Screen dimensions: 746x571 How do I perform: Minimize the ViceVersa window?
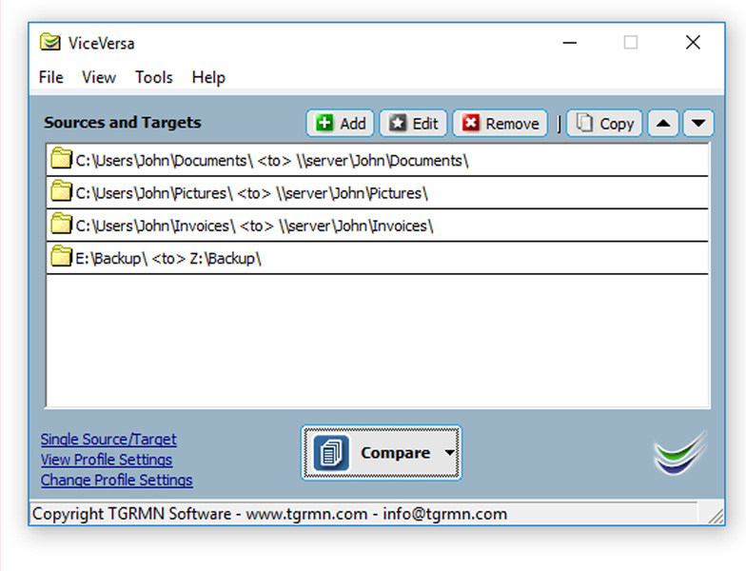(x=569, y=43)
